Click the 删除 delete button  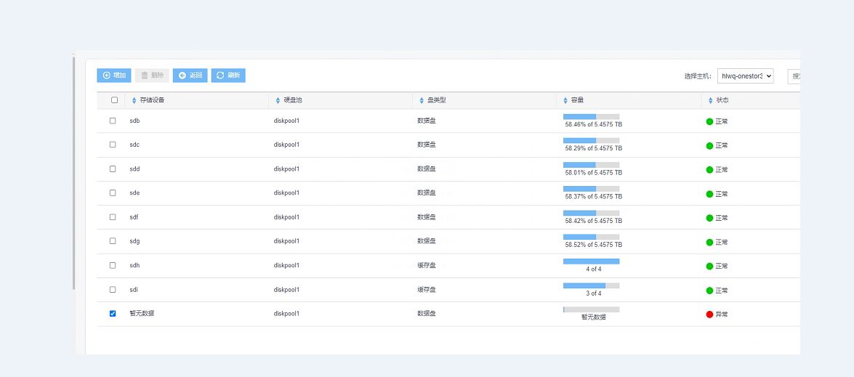(152, 76)
